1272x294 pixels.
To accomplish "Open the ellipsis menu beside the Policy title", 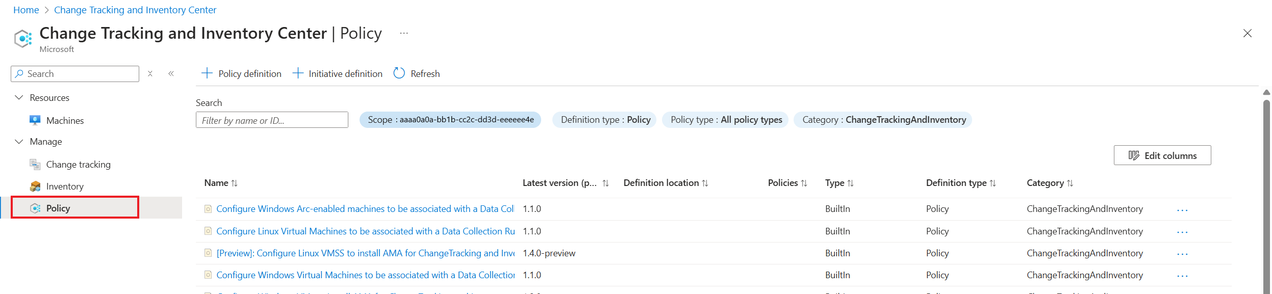I will pos(404,33).
